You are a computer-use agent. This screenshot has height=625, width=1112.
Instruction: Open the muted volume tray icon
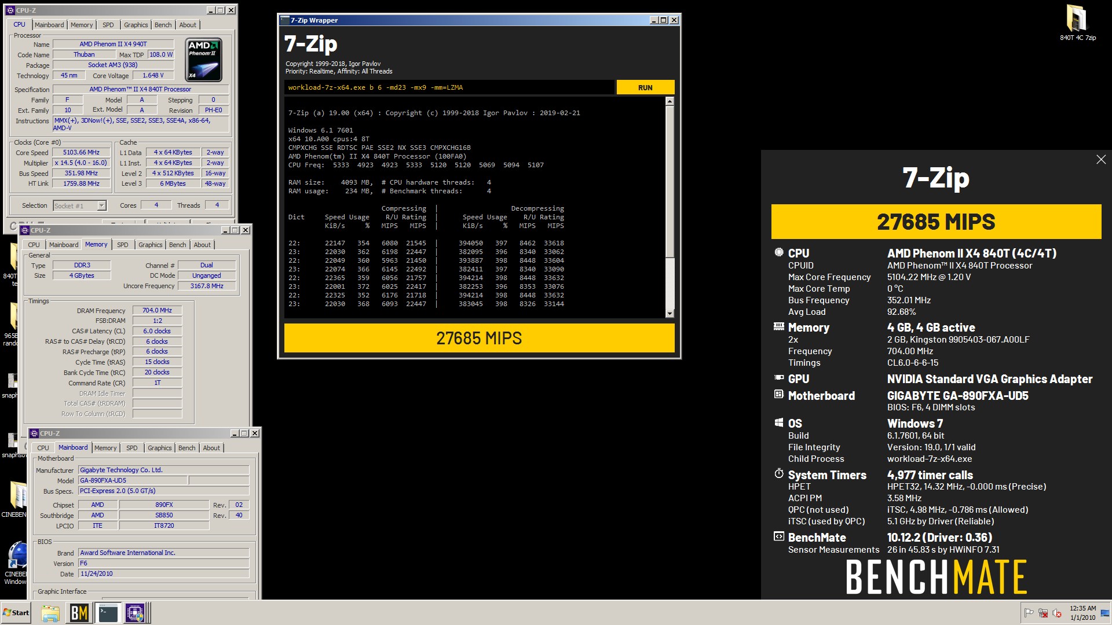point(1057,613)
